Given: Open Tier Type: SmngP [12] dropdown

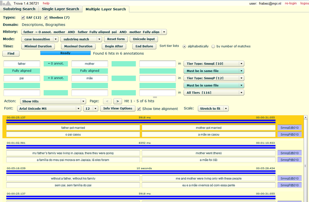Looking at the screenshot, I should click(214, 78).
